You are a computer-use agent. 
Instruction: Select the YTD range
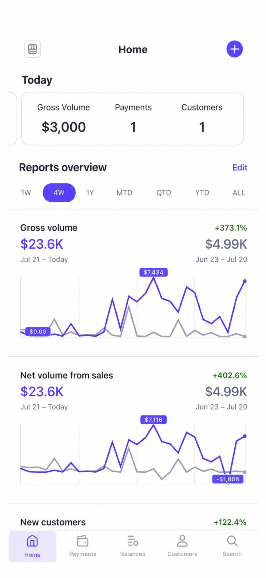tap(202, 193)
